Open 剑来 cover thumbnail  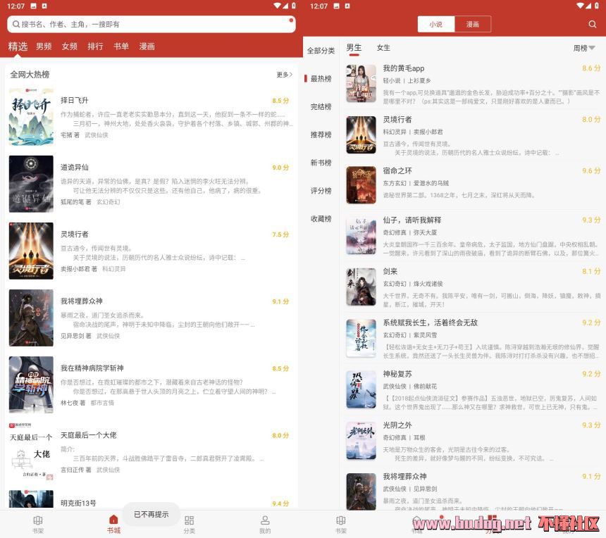(361, 287)
